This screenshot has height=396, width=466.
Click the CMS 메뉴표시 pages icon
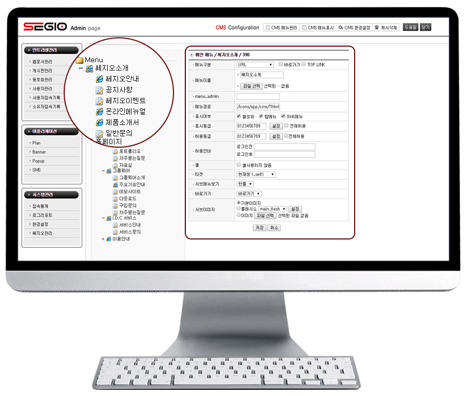click(304, 27)
